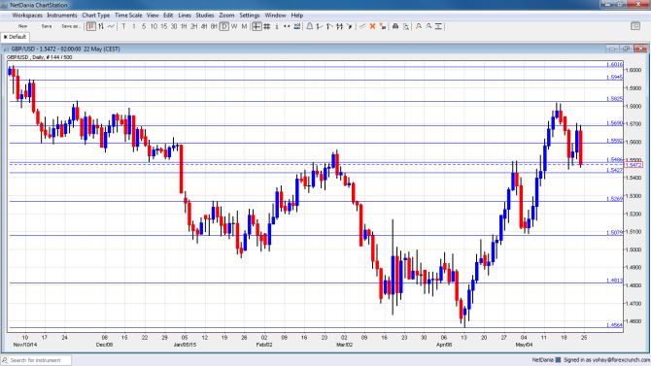
Task: Toggle the crosshair cursor tool
Action: pyautogui.click(x=257, y=26)
